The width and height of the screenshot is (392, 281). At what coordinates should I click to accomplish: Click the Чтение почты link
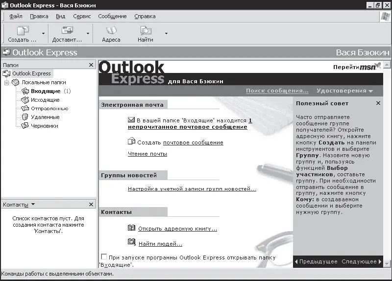point(147,154)
